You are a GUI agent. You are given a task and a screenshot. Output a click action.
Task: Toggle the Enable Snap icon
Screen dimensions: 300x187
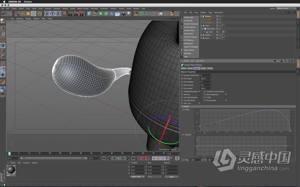click(x=3, y=75)
